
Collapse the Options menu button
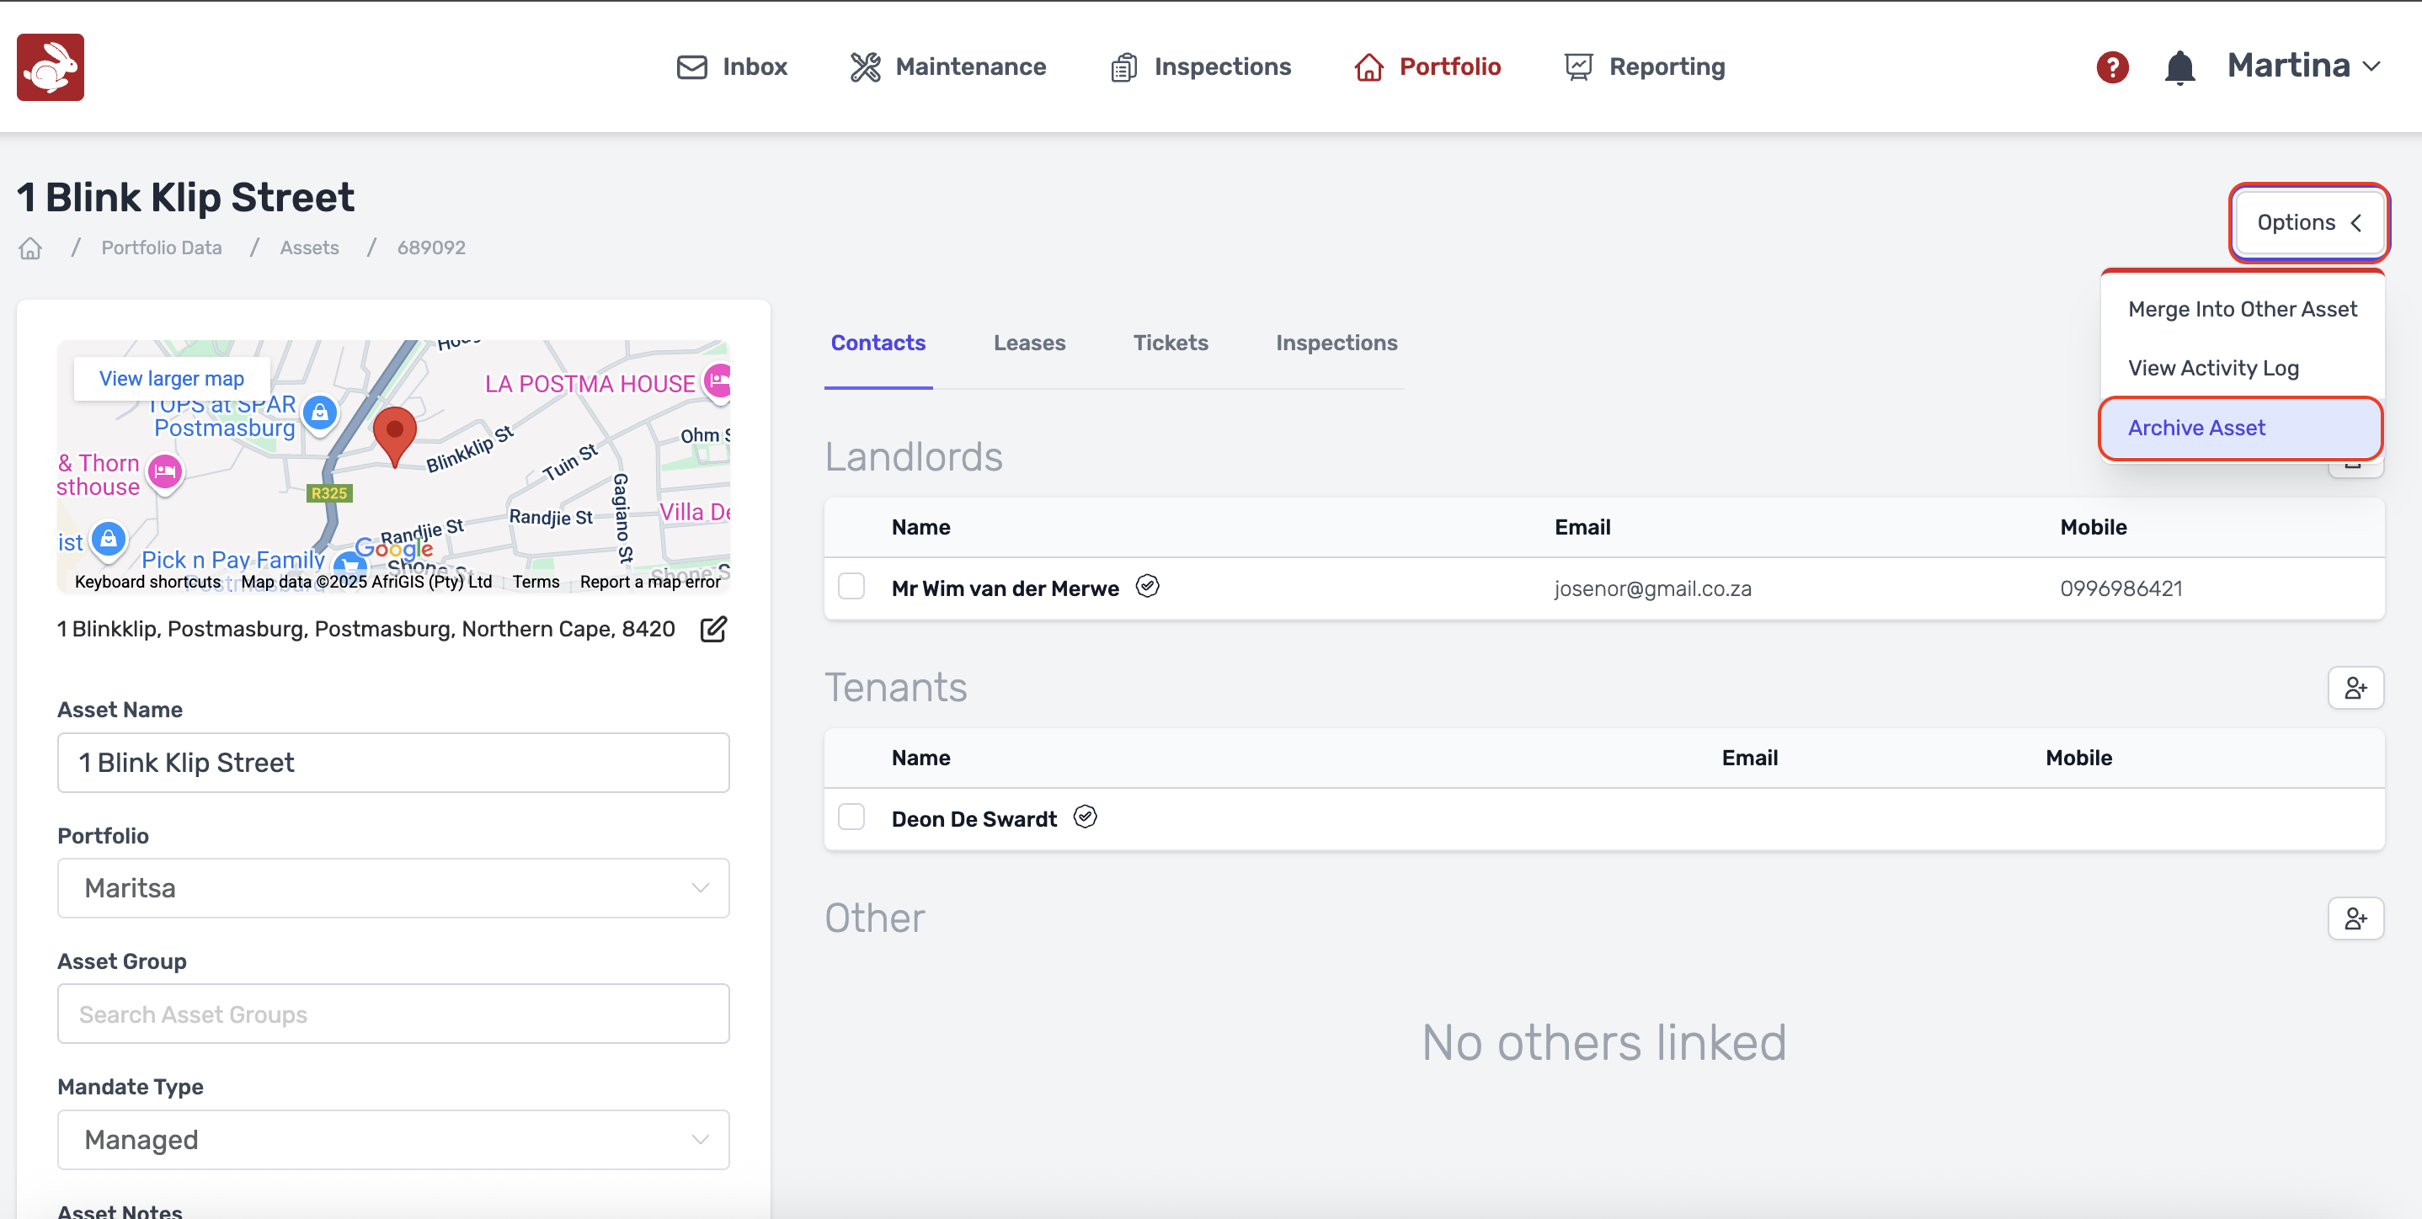tap(2308, 223)
